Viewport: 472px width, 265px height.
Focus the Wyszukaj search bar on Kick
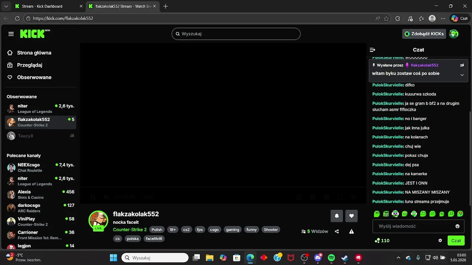[x=236, y=34]
